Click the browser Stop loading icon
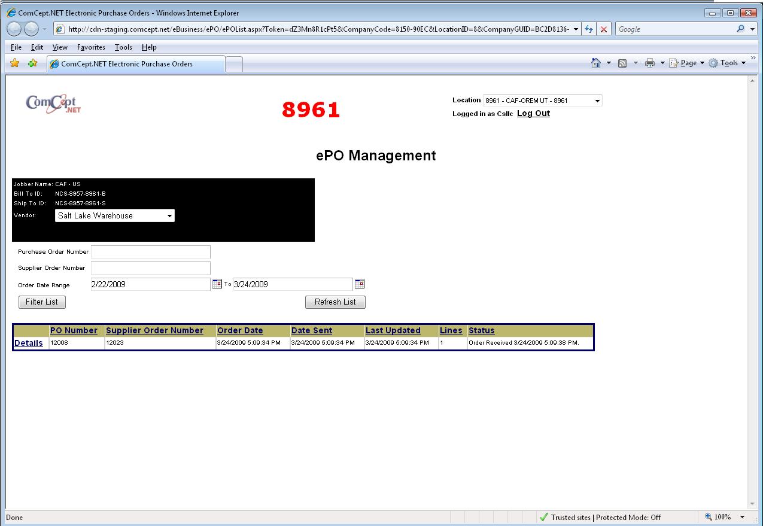The image size is (763, 526). pos(604,29)
